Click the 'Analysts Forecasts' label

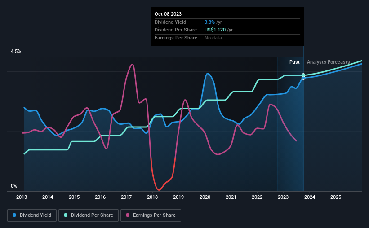(328, 62)
